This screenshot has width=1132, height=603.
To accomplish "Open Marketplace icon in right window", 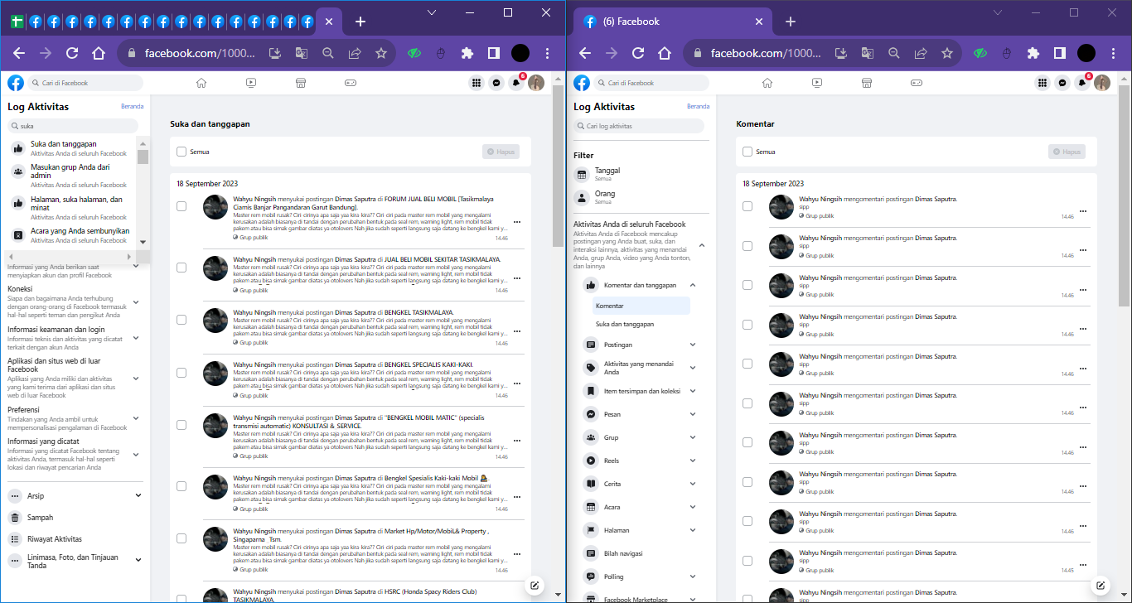I will click(x=867, y=83).
